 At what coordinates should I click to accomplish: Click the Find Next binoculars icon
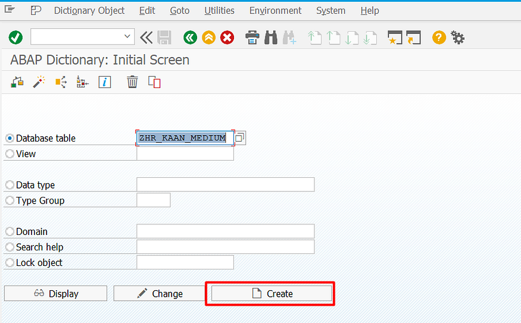click(289, 37)
